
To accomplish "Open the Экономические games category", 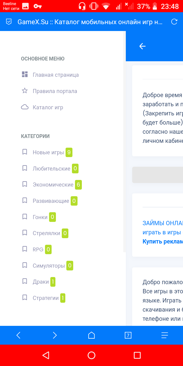I will (x=53, y=185).
